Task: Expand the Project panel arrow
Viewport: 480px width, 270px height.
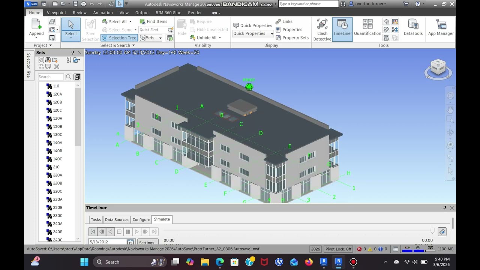Action: coord(50,45)
